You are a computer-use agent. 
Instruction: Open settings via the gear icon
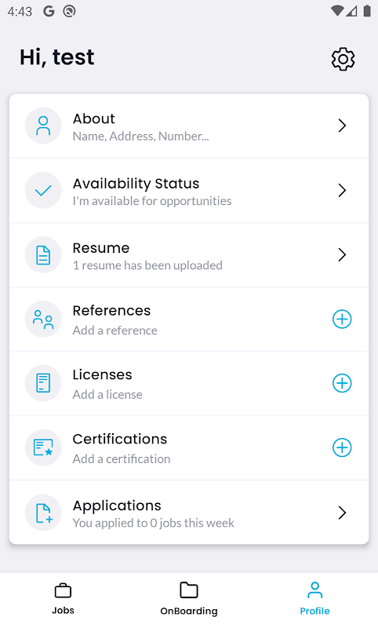[x=343, y=60]
